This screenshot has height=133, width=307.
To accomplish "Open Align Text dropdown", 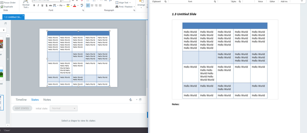I will click(123, 2).
